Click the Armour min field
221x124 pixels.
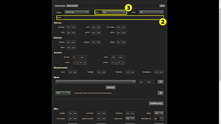point(69,42)
